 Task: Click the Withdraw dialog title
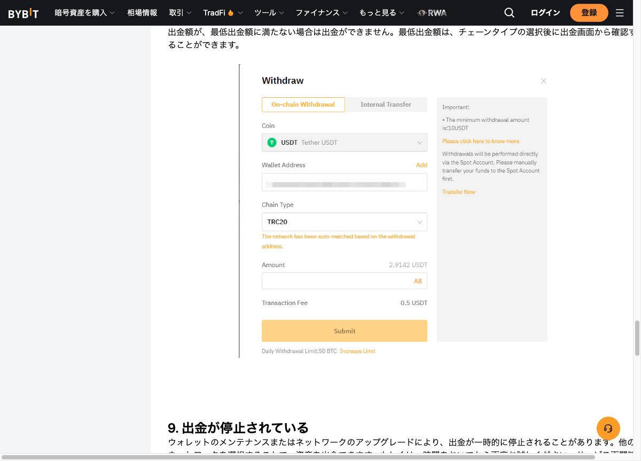click(283, 81)
